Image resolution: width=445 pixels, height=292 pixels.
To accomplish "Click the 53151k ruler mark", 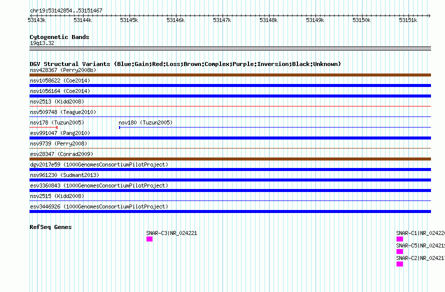I will (408, 20).
